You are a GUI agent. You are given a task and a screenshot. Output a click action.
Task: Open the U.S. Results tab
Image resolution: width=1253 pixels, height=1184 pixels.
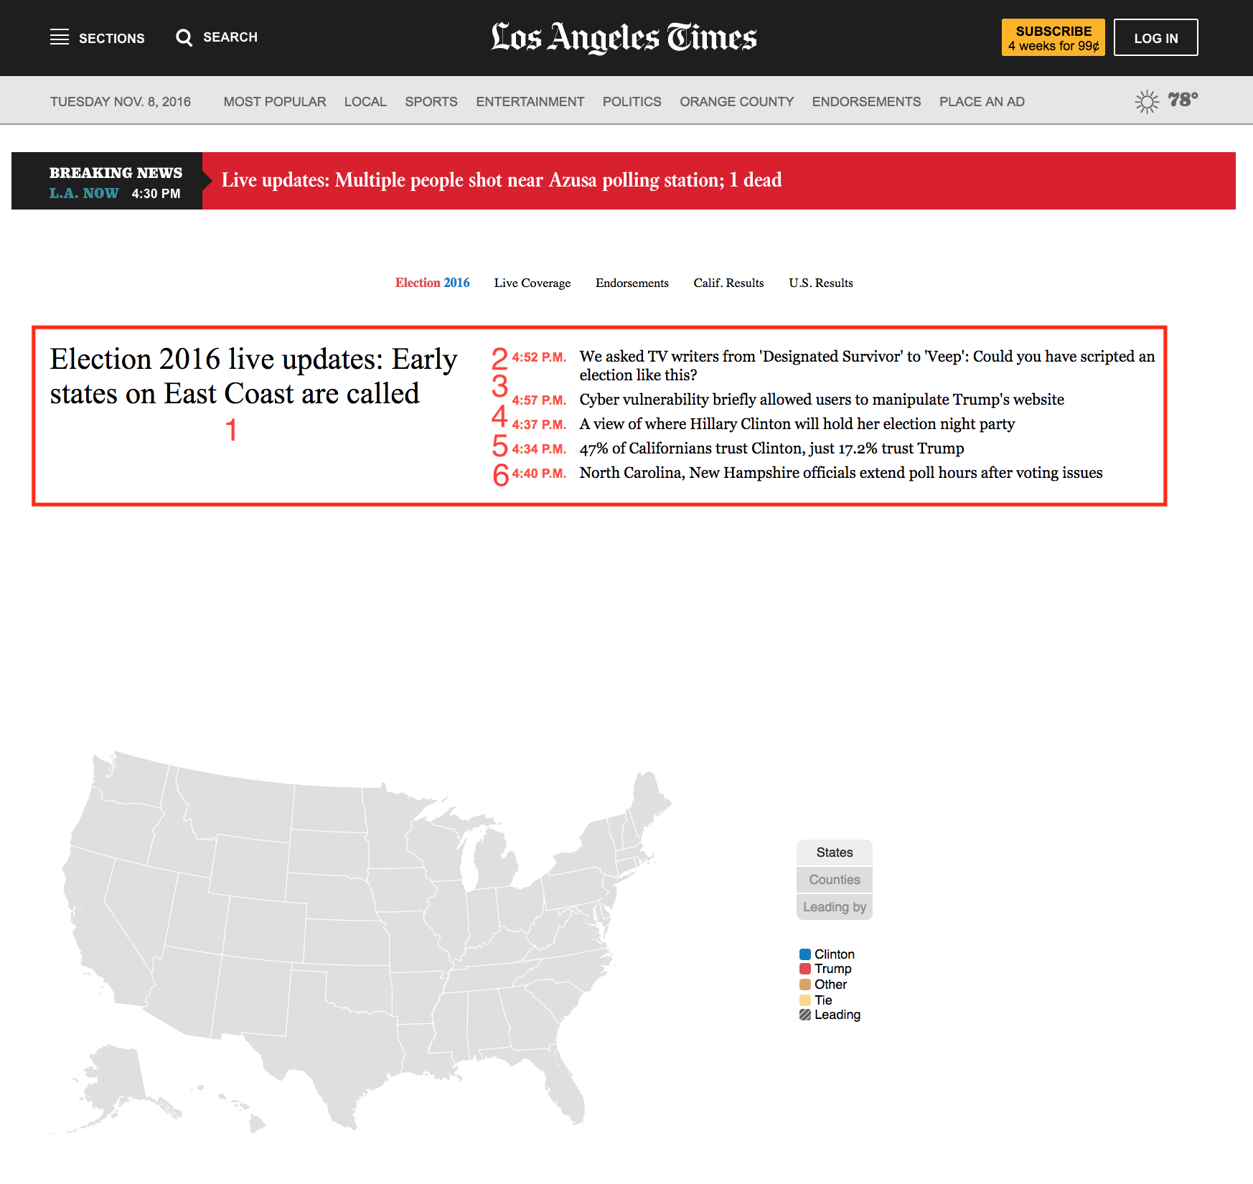coord(821,283)
